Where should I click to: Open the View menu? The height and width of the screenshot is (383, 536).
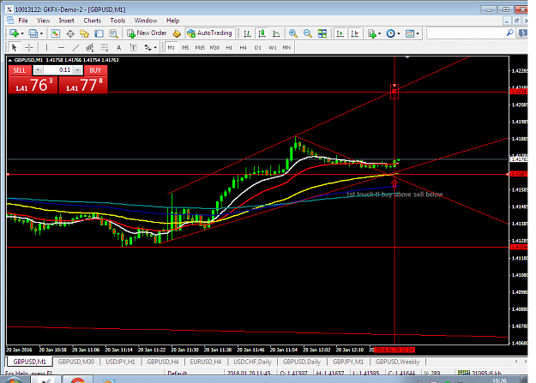[x=43, y=21]
